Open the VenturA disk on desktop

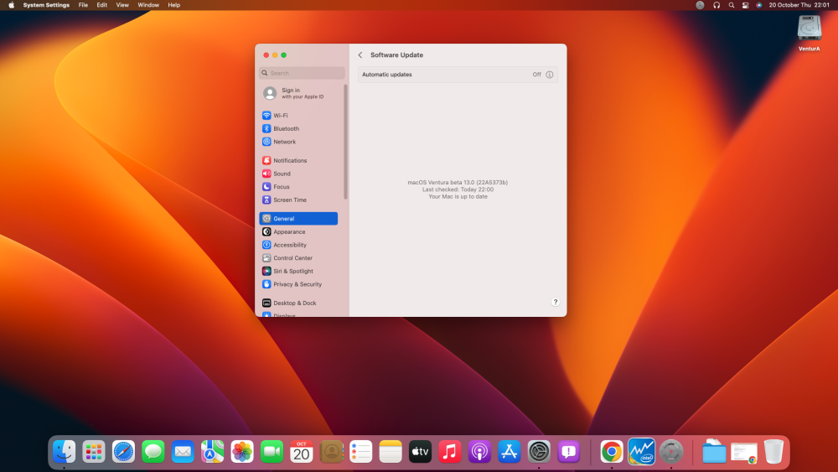[810, 34]
